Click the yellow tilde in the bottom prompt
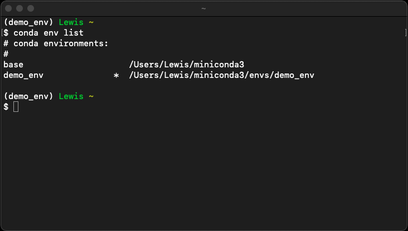The height and width of the screenshot is (231, 408). pyautogui.click(x=91, y=96)
